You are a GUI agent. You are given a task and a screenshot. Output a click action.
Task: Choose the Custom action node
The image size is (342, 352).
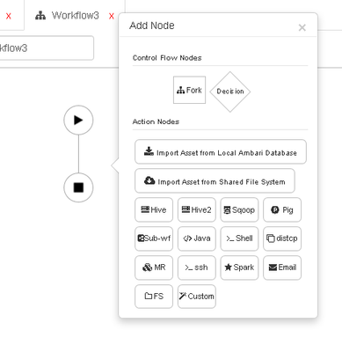point(197,297)
